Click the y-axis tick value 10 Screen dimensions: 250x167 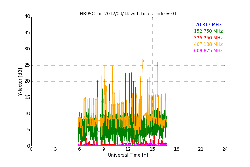pos(27,114)
